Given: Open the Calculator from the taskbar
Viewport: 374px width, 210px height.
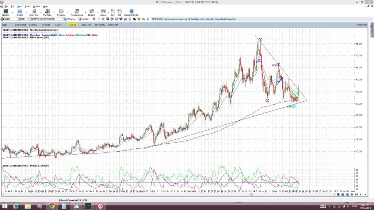Looking at the screenshot, I should (x=64, y=206).
